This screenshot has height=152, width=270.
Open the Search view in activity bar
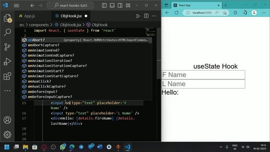tap(8, 32)
